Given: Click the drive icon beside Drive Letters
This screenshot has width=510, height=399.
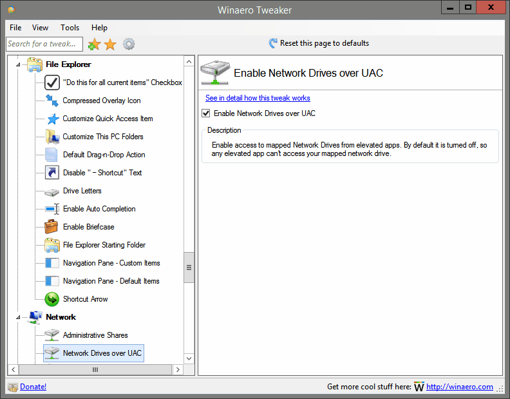Looking at the screenshot, I should click(x=52, y=192).
